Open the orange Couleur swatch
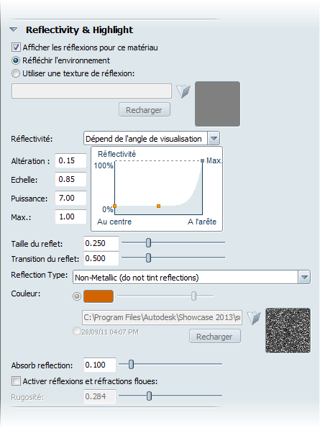 [x=99, y=296]
